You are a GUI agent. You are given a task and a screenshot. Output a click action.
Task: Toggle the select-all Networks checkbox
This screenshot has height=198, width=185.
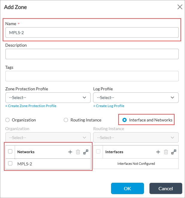click(10, 152)
